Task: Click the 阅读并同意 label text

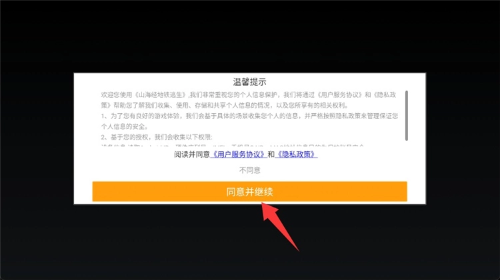Action: tap(192, 154)
